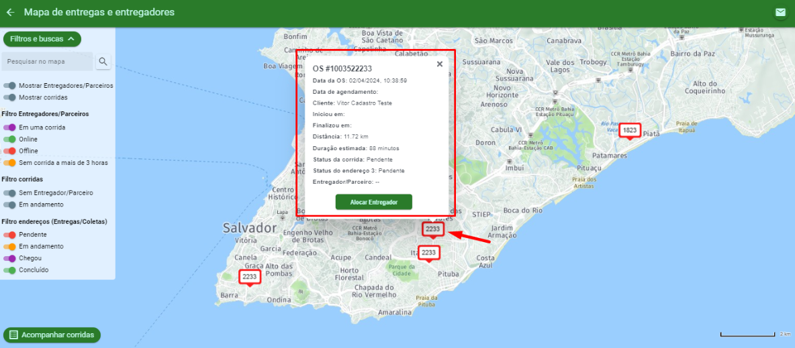Toggle endereços Em andamento orange switch
Image resolution: width=795 pixels, height=348 pixels.
[x=9, y=246]
